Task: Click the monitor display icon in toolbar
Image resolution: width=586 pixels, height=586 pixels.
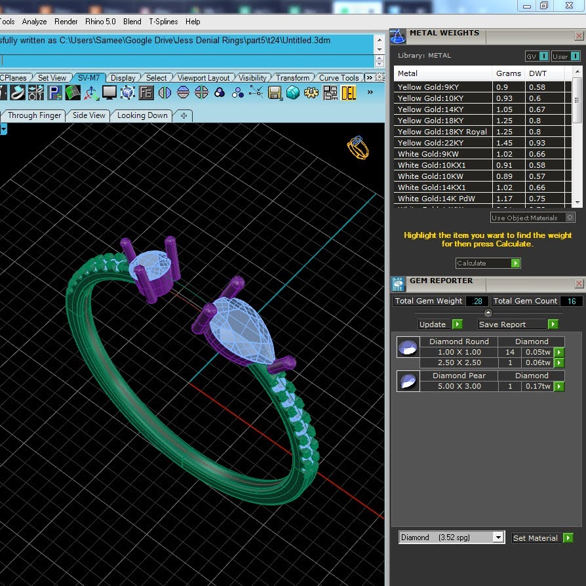Action: (109, 92)
